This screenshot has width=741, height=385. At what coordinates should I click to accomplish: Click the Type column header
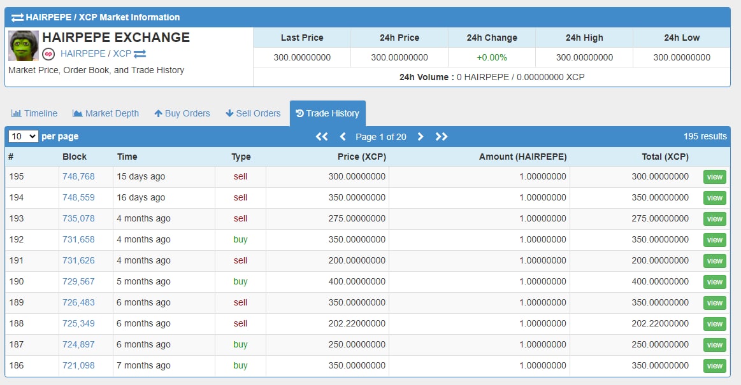241,157
